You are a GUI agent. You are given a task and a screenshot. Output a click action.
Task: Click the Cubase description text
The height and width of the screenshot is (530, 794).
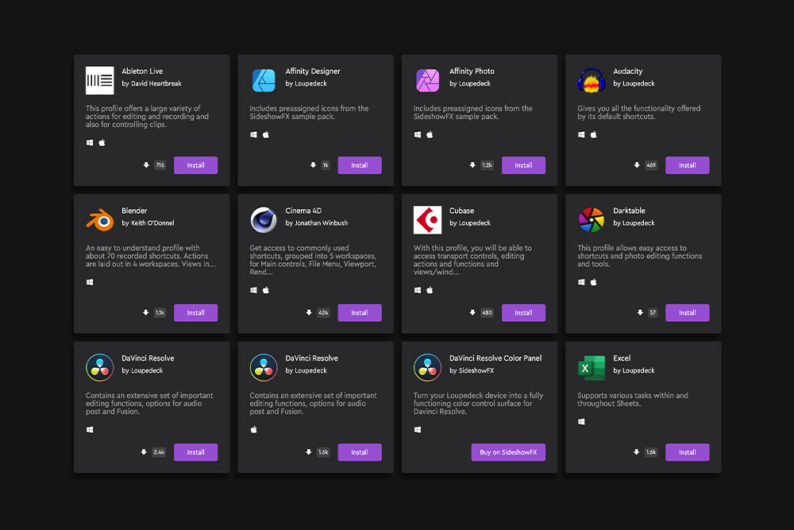pyautogui.click(x=472, y=260)
